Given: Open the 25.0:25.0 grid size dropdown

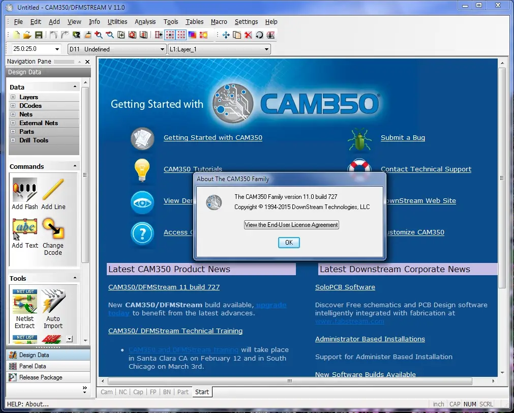Looking at the screenshot, I should (x=57, y=49).
